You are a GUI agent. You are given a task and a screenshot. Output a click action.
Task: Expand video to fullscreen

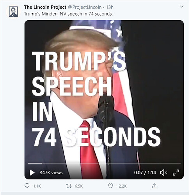pyautogui.click(x=176, y=173)
